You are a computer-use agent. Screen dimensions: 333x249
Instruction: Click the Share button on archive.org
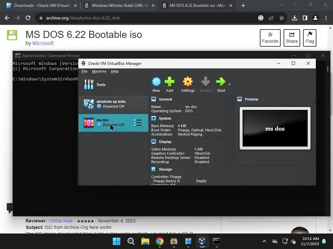pos(292,38)
